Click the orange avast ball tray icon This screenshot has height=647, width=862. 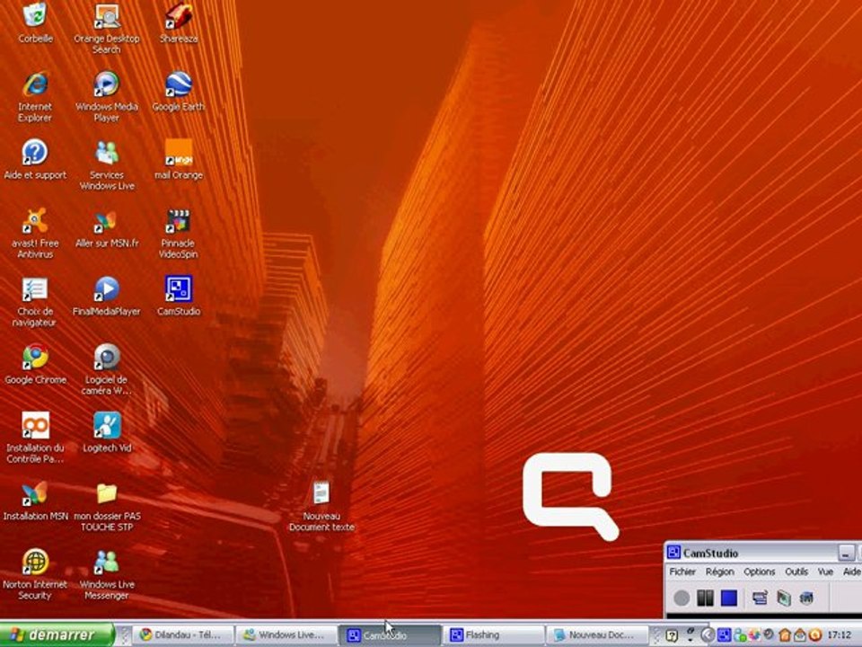(814, 635)
